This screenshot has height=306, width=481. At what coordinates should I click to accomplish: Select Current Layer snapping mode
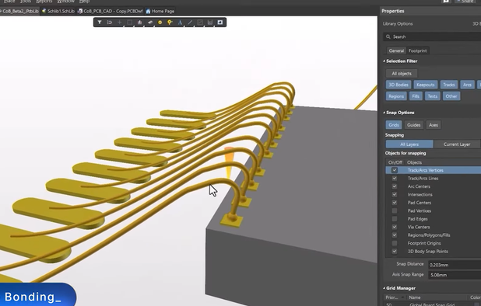click(x=457, y=144)
